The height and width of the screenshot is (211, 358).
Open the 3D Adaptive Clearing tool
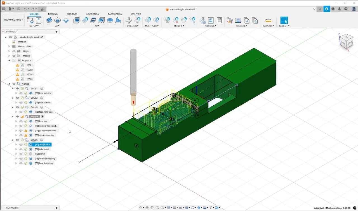[x=76, y=20]
